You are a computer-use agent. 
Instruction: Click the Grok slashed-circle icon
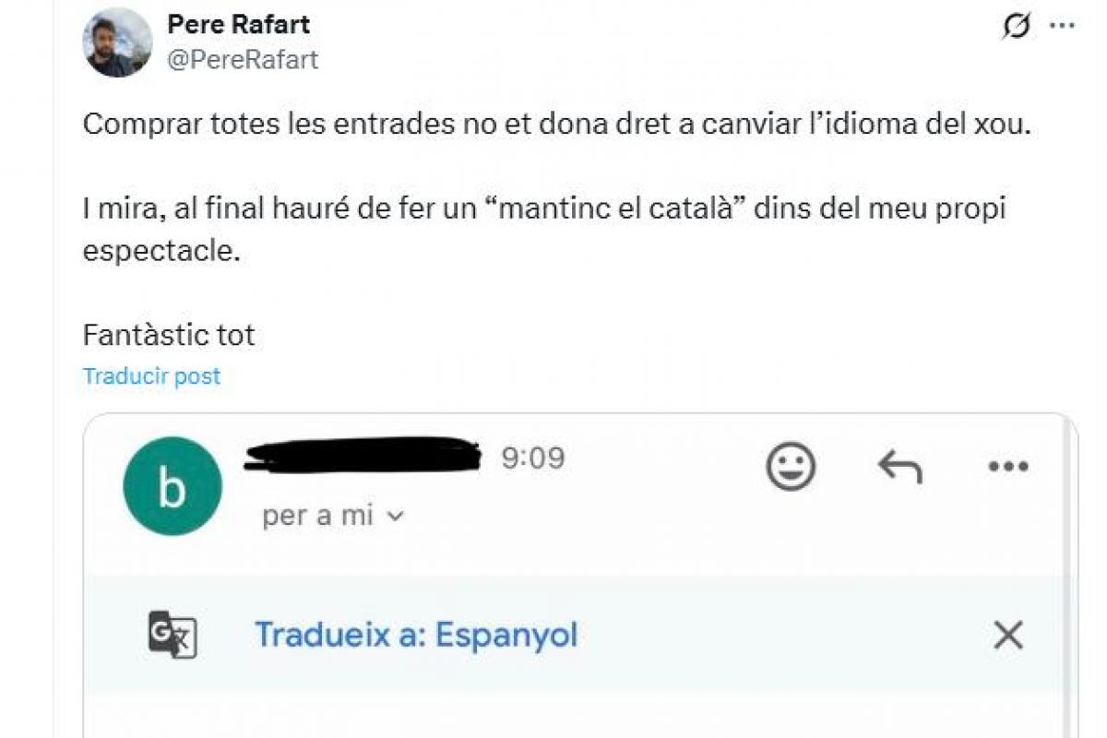point(1016,28)
